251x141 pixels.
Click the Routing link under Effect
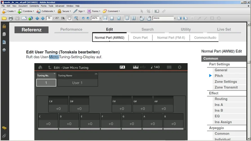(221, 99)
